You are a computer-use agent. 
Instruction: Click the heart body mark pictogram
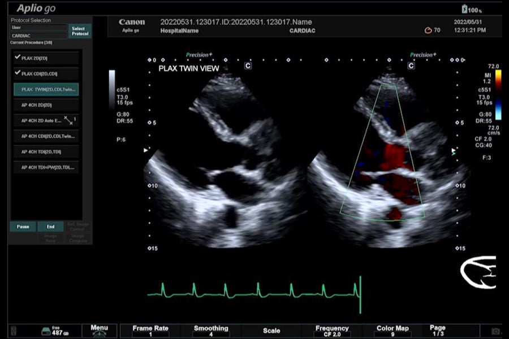pos(478,272)
